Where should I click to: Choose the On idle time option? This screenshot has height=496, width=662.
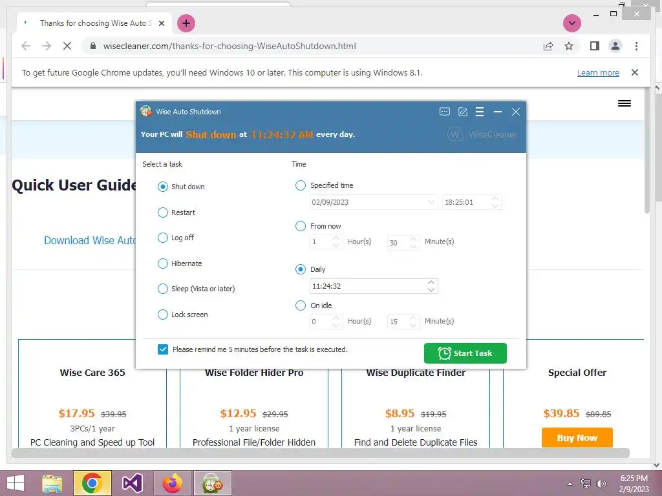[x=301, y=305]
